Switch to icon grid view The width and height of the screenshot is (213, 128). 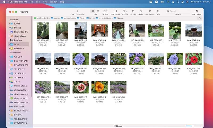(93, 11)
